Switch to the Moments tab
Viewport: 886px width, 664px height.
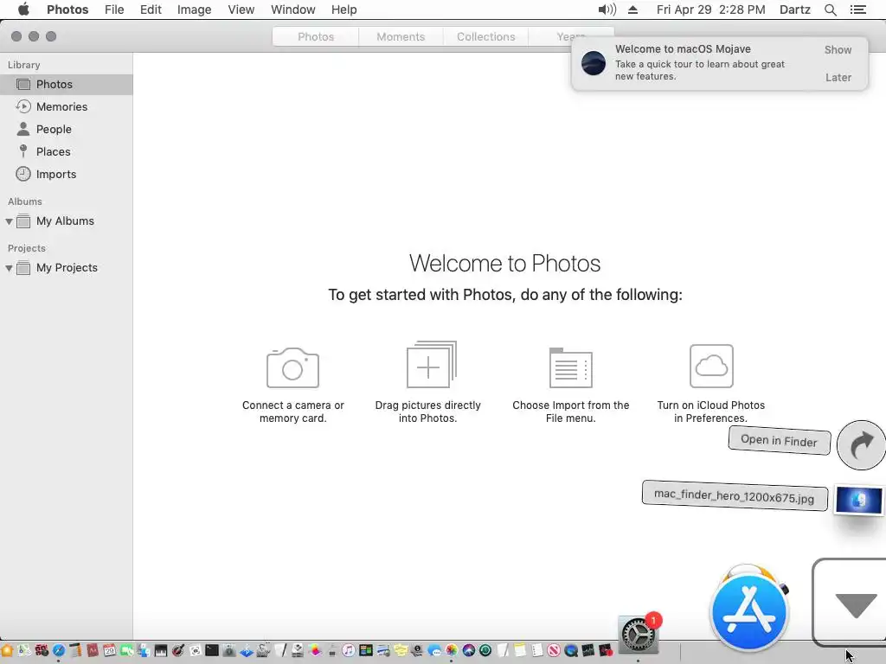(x=401, y=36)
